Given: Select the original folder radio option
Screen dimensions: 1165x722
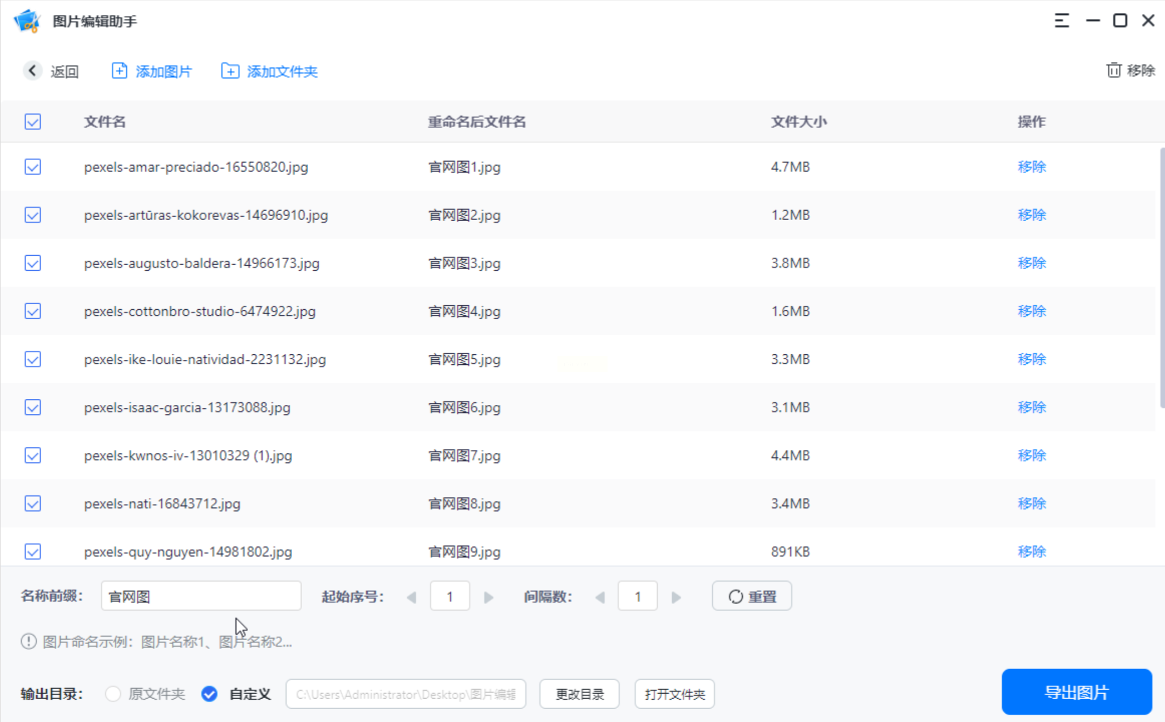Looking at the screenshot, I should [x=113, y=694].
